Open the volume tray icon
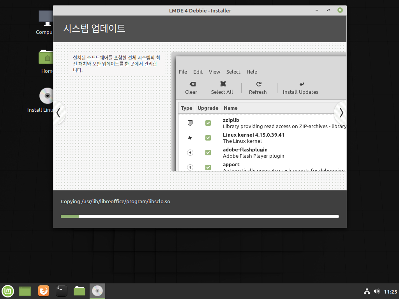Screen dimensions: 399x299 point(377,291)
